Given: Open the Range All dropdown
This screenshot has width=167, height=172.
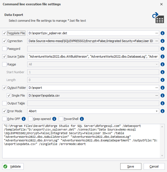Looking at the screenshot, I should pos(157,64).
